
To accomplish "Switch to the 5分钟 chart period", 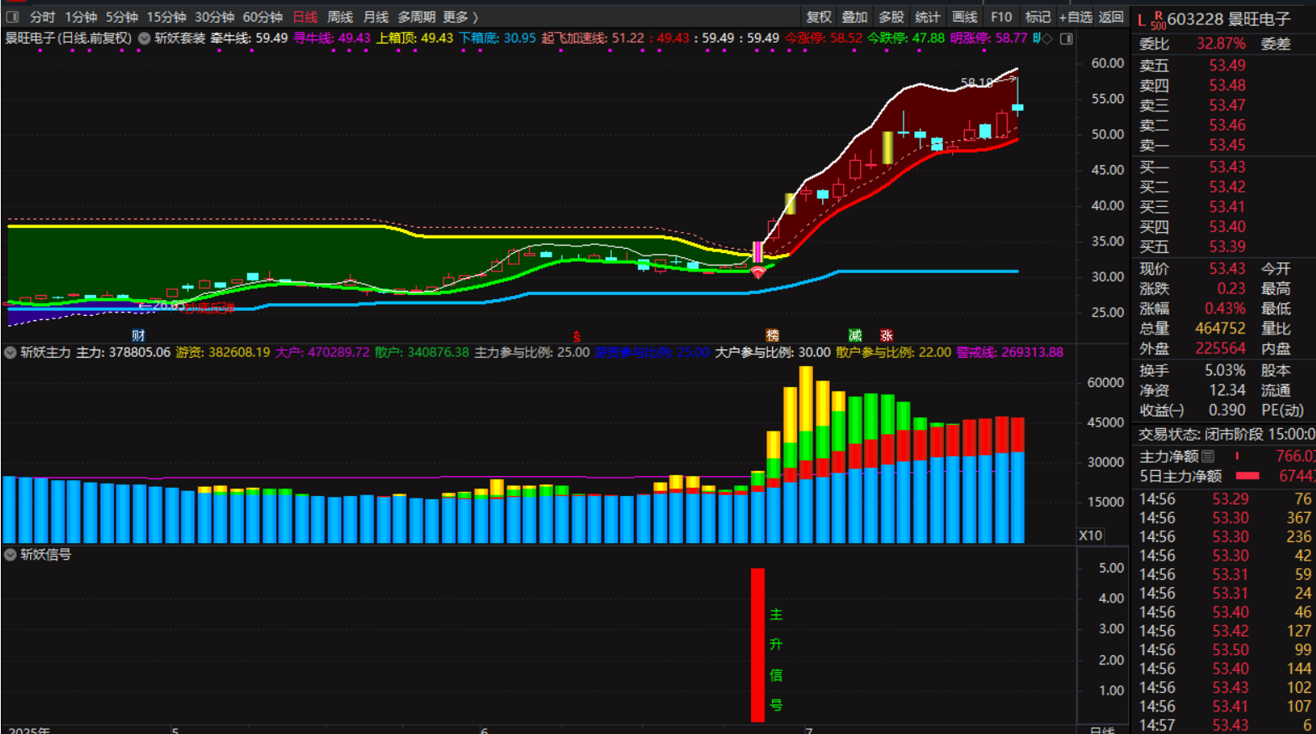I will coord(122,17).
